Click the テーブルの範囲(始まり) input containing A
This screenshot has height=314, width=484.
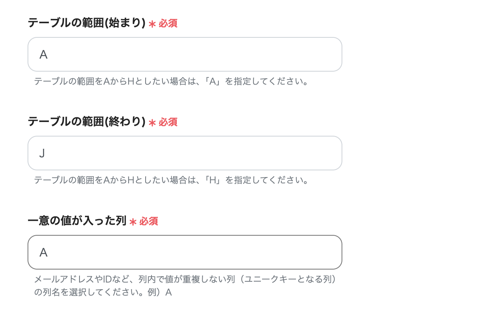184,54
